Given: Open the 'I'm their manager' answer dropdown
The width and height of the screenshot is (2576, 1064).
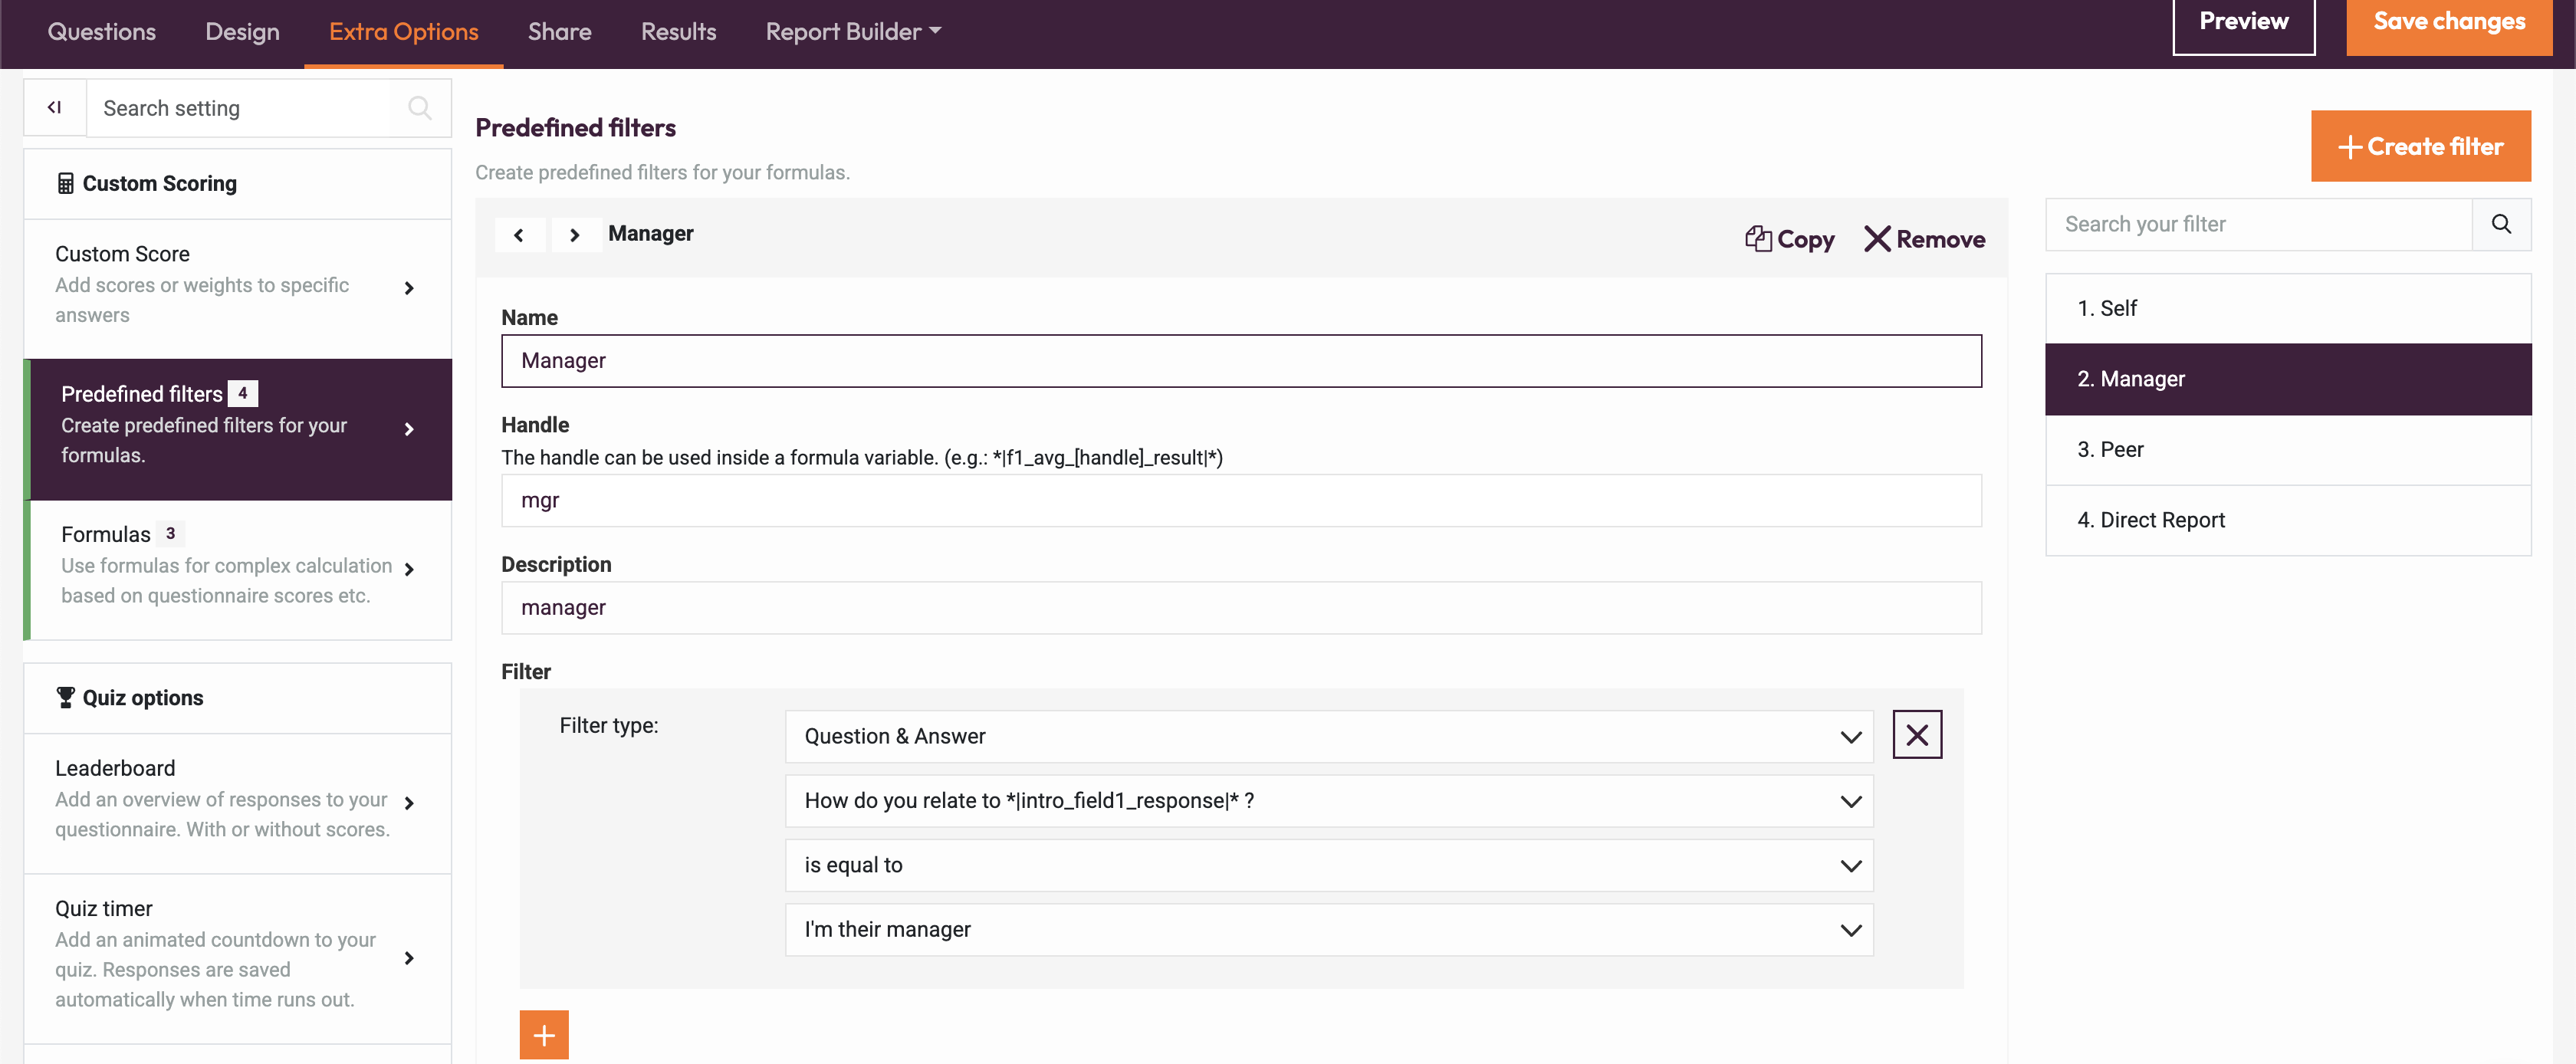Looking at the screenshot, I should (1328, 929).
